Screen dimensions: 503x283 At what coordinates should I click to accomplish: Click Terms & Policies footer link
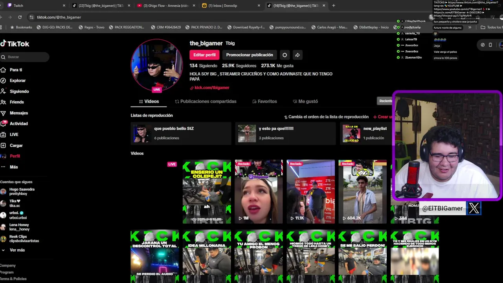(13, 279)
